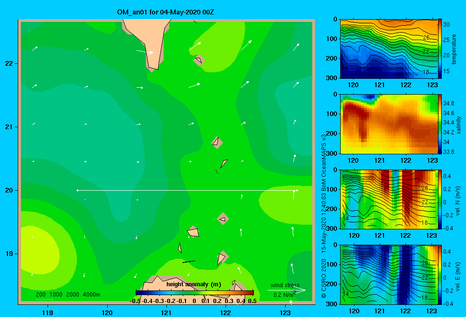The width and height of the screenshot is (466, 317).
Task: Click the '34.4' tick on salinity scale
Action: (448, 123)
